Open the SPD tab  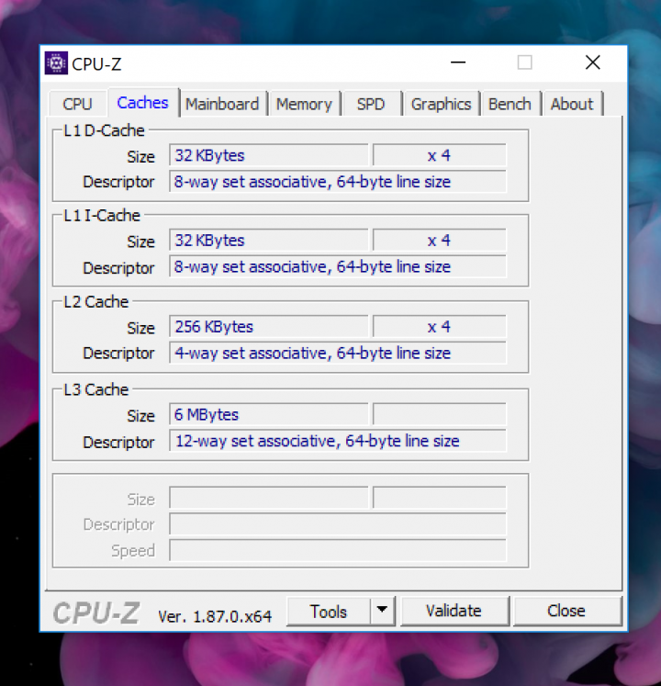371,104
